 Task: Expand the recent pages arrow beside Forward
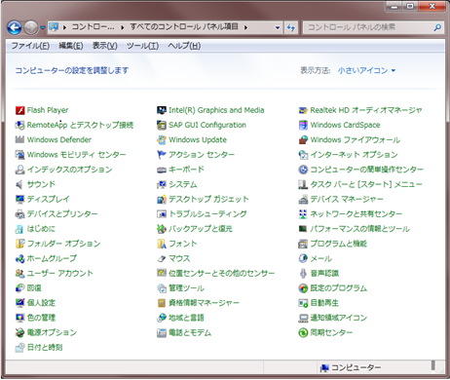coord(43,28)
